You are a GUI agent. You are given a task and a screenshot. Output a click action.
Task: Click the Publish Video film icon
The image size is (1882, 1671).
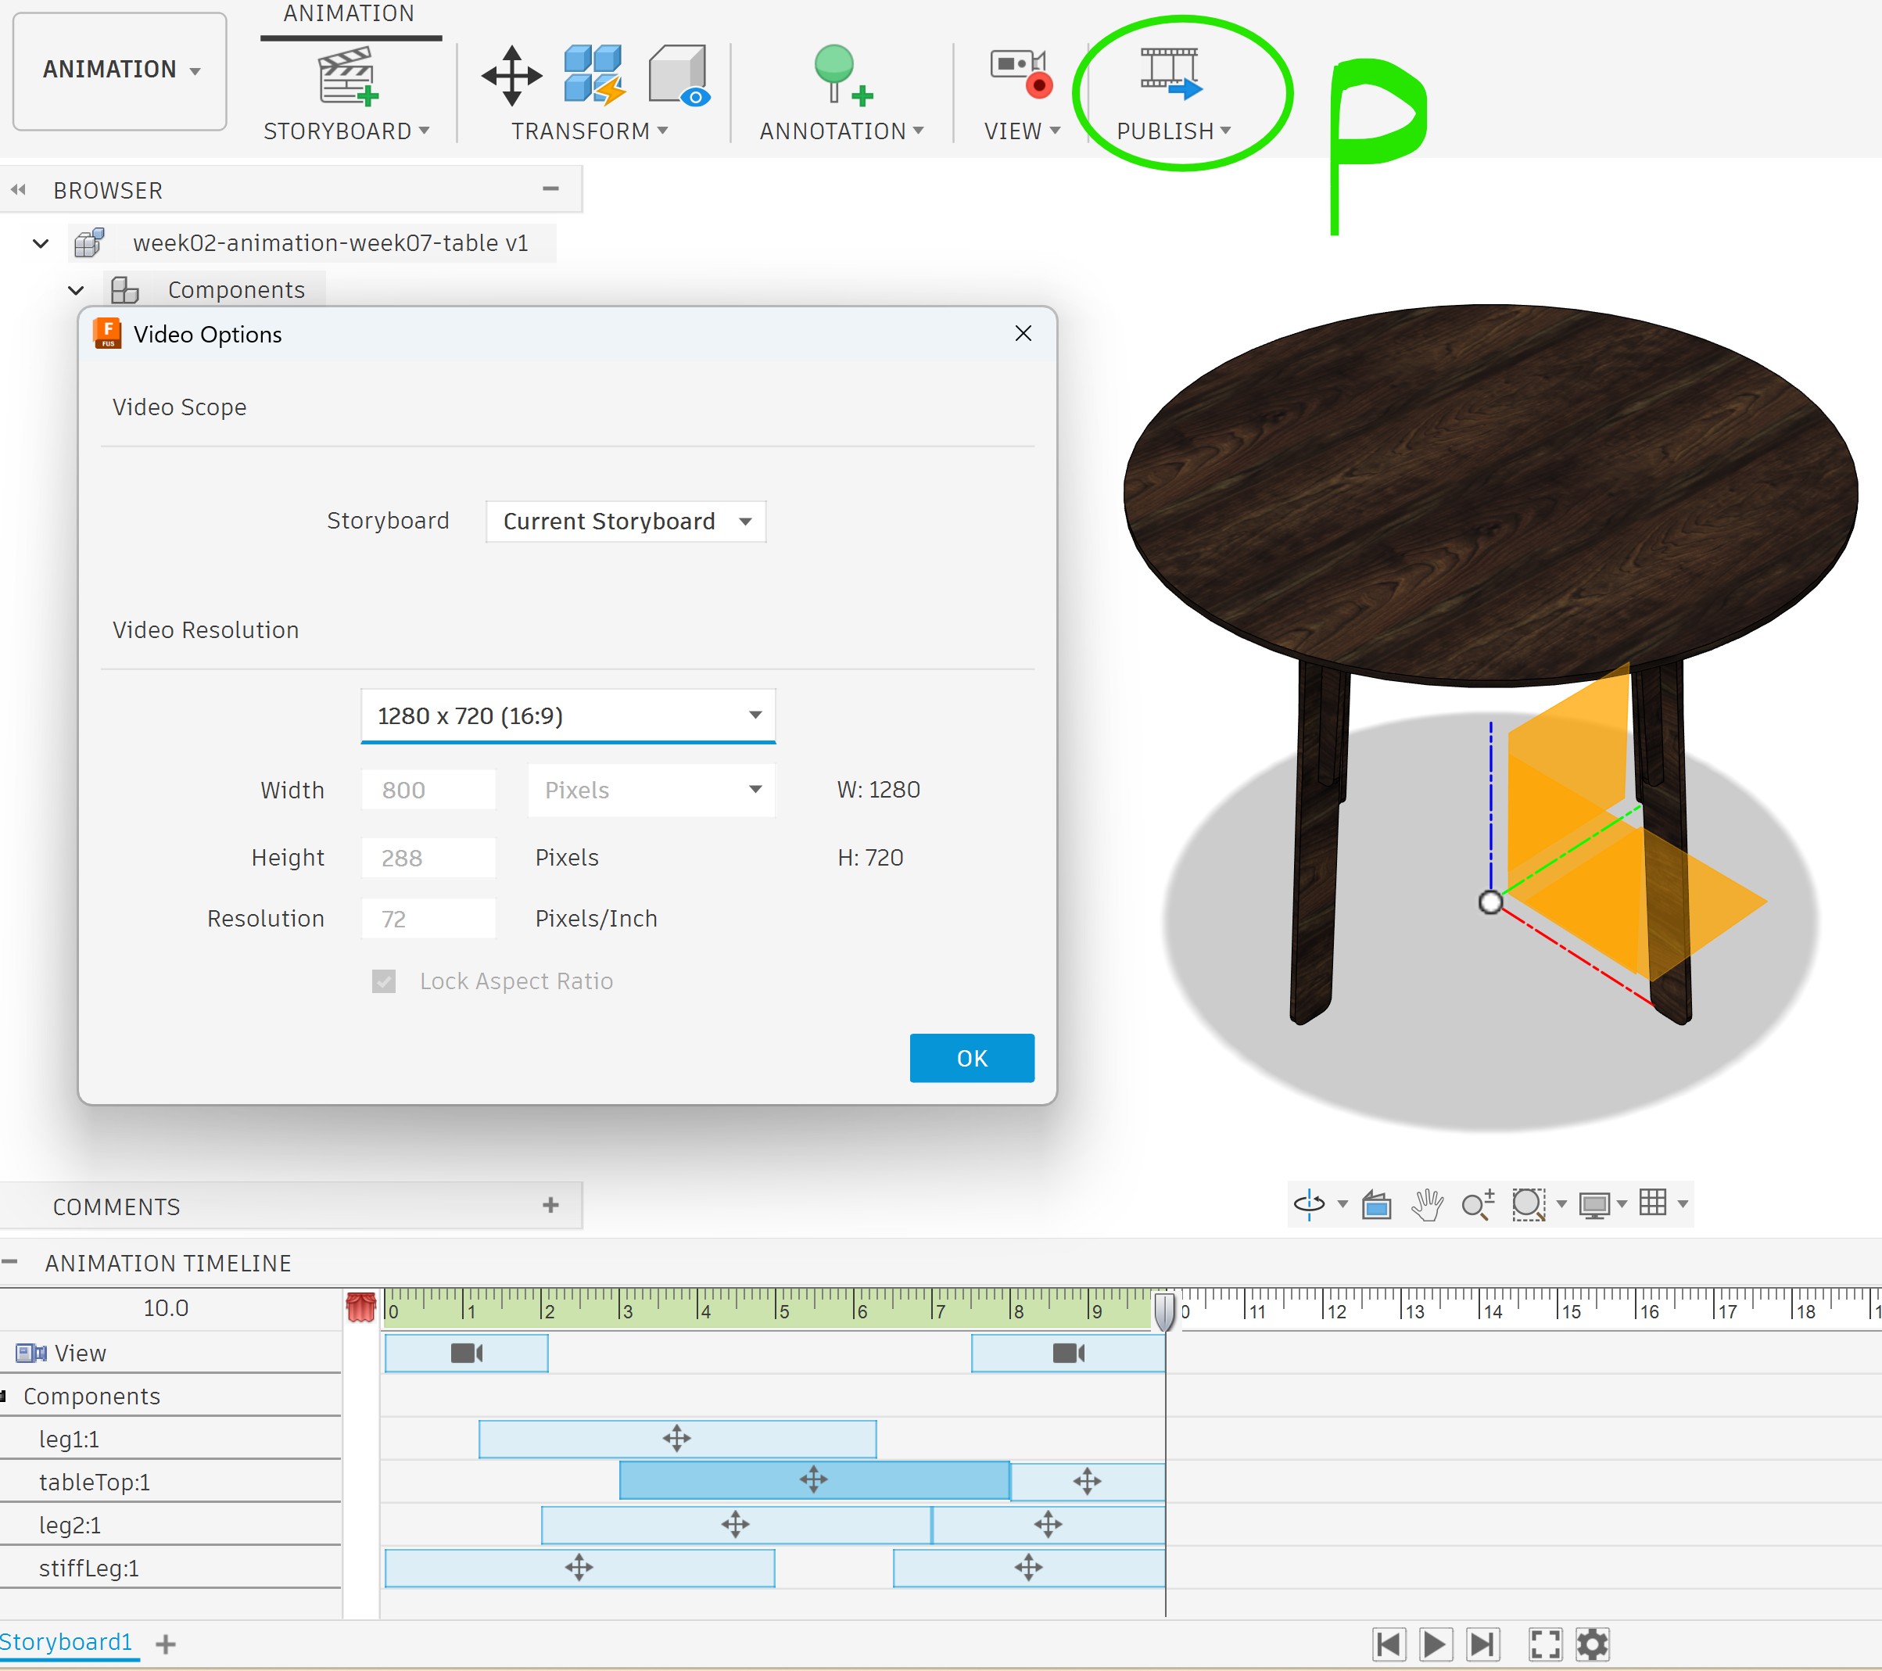[1170, 74]
